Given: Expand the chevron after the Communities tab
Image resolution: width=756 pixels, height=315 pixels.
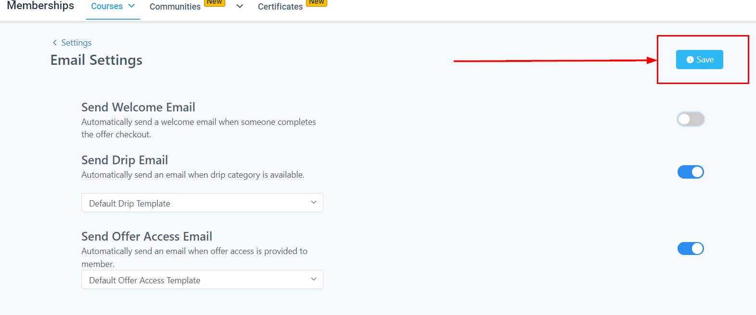Looking at the screenshot, I should (240, 6).
